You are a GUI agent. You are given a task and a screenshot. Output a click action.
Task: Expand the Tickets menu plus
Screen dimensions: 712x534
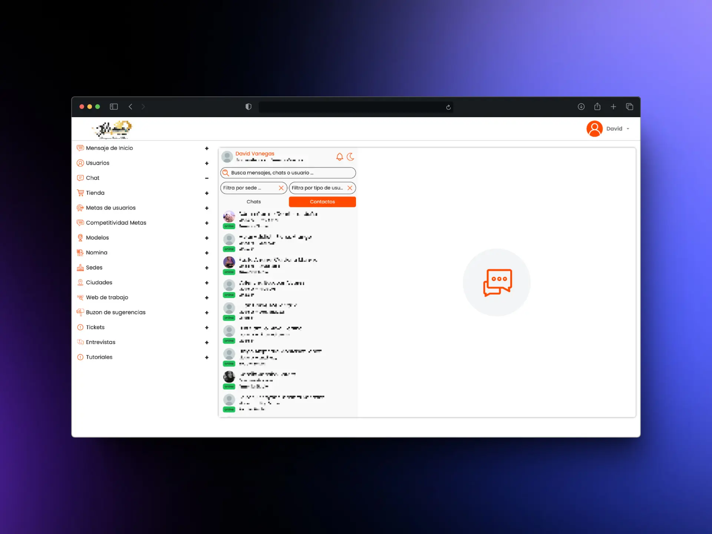point(207,328)
